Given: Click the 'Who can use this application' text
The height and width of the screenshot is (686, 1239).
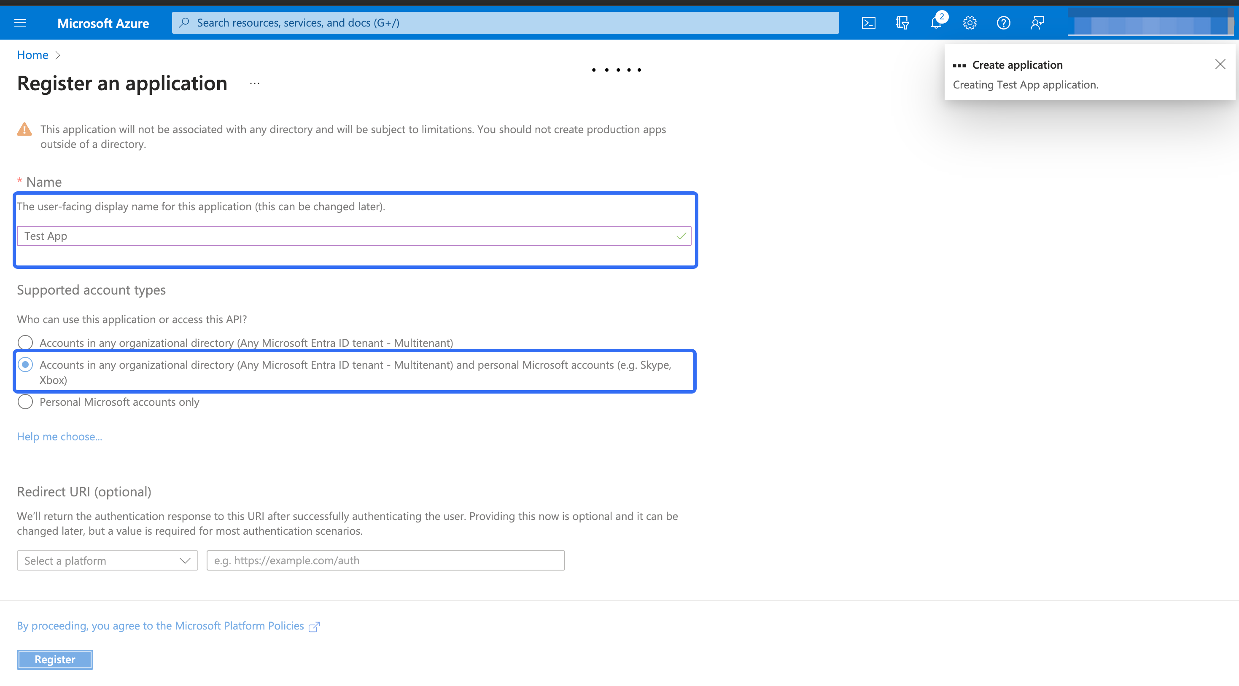Looking at the screenshot, I should (x=132, y=319).
